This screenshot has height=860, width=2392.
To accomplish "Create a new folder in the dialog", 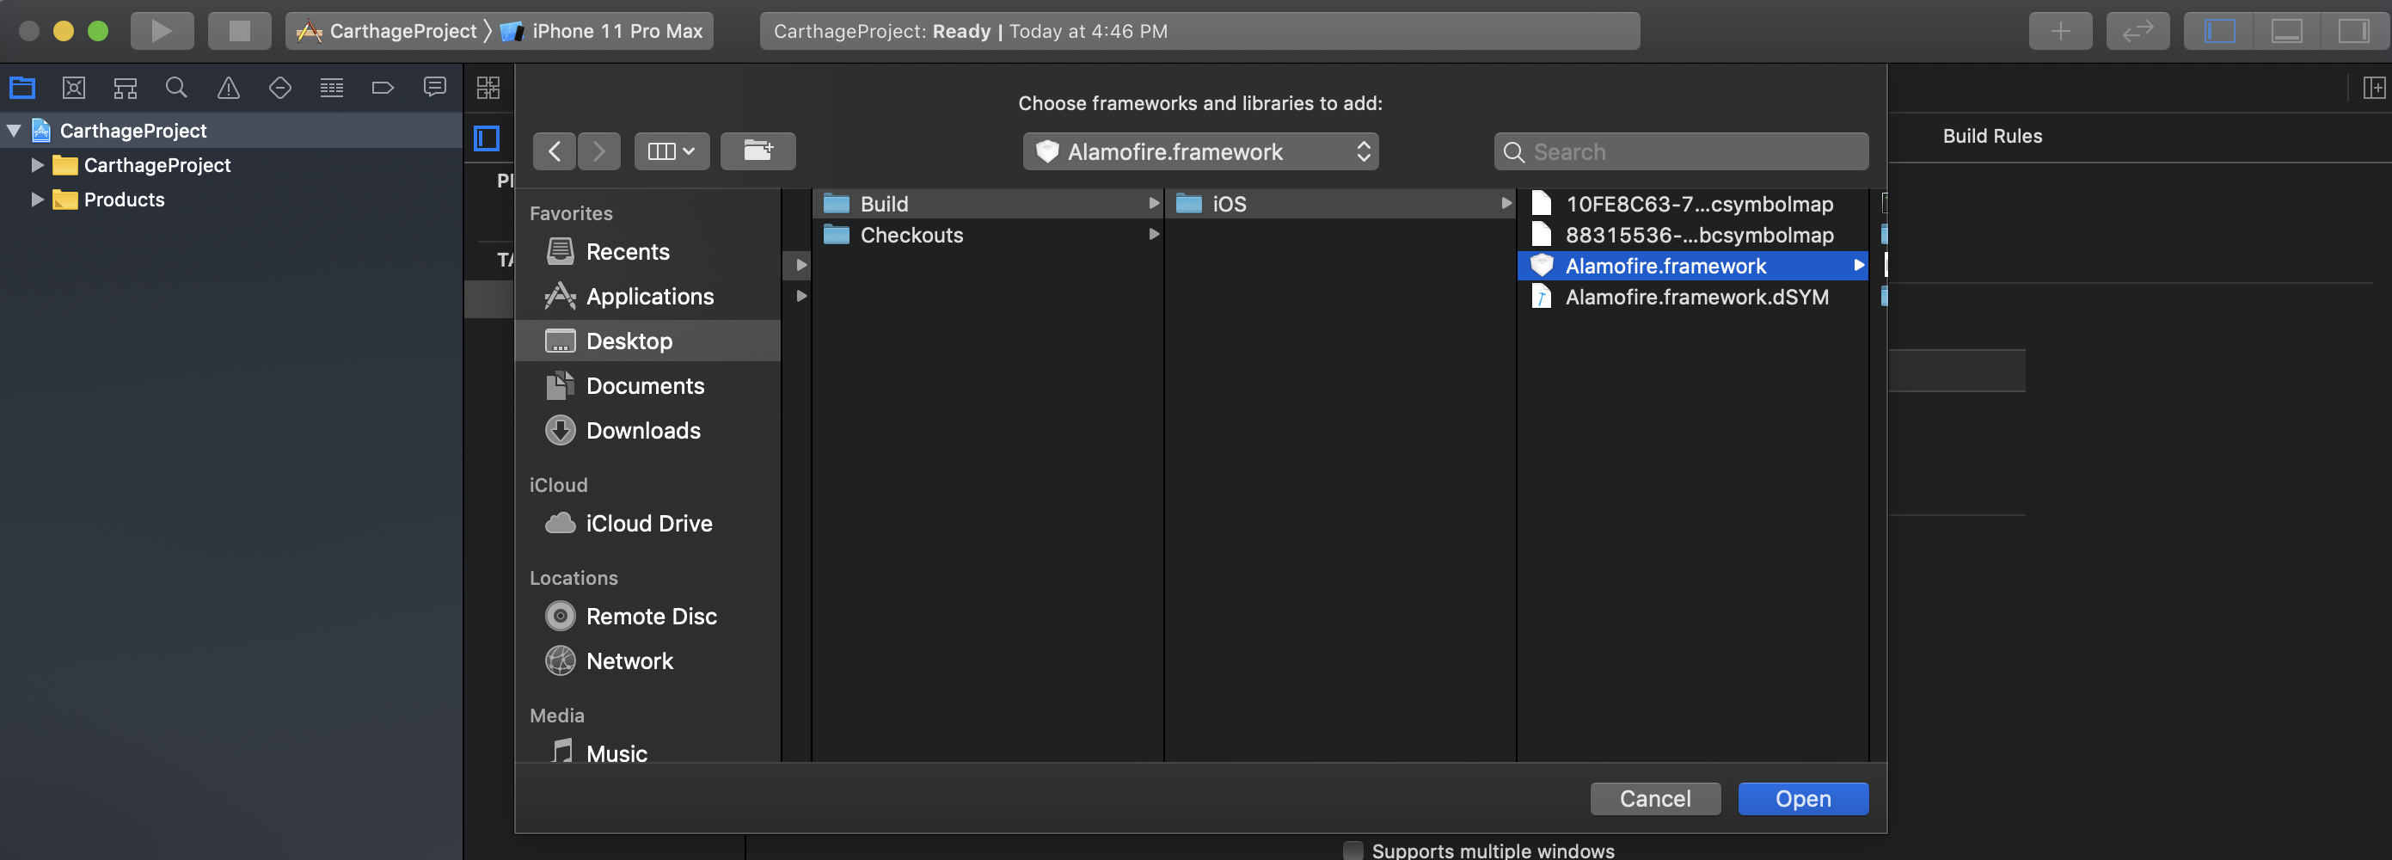I will coord(757,151).
